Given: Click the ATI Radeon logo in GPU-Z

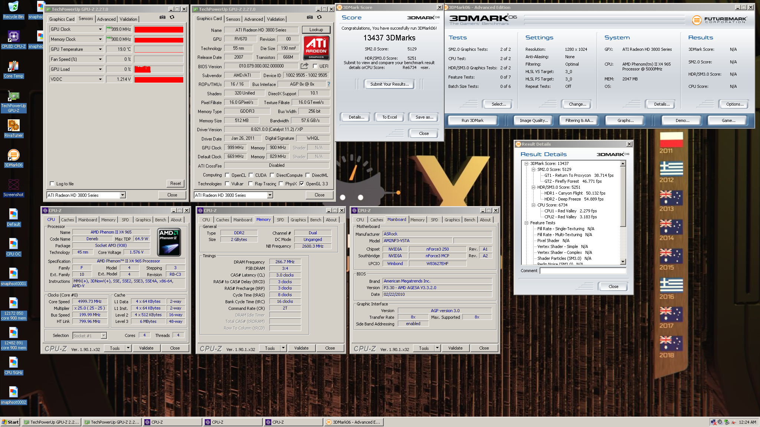Looking at the screenshot, I should (317, 47).
